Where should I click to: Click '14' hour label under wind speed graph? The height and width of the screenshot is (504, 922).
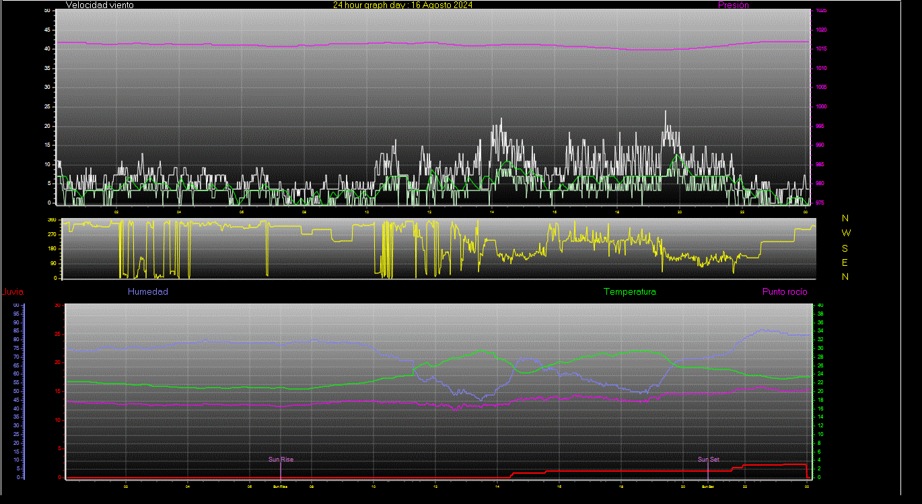pyautogui.click(x=492, y=211)
